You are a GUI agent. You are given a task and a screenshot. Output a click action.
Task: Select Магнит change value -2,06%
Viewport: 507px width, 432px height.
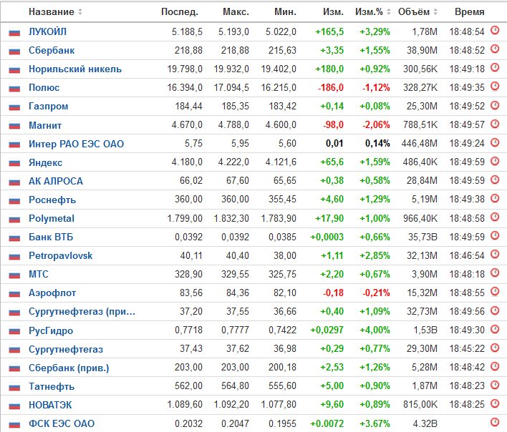376,124
